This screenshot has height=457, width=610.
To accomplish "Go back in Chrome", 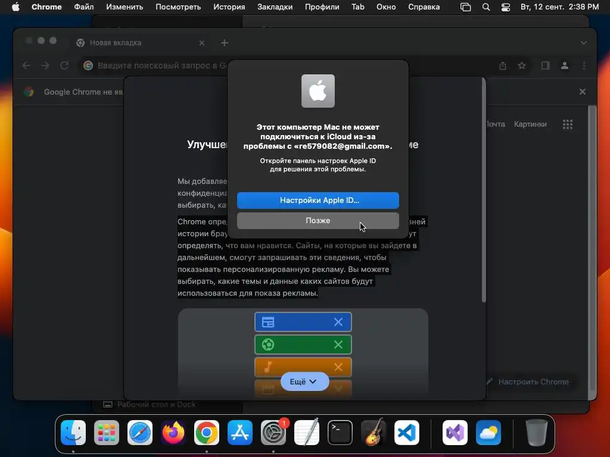I will tap(26, 65).
